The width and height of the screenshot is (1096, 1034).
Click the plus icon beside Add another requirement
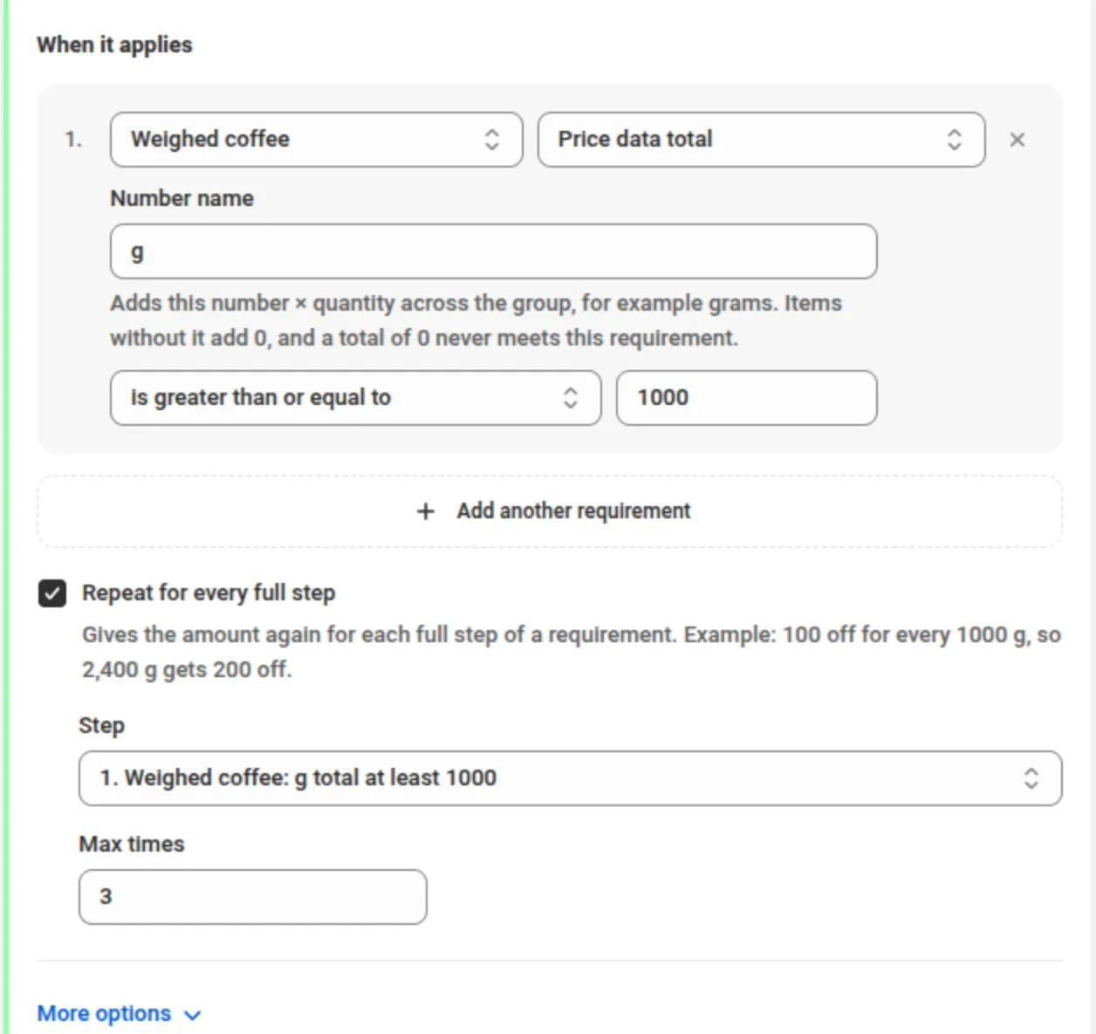tap(425, 511)
